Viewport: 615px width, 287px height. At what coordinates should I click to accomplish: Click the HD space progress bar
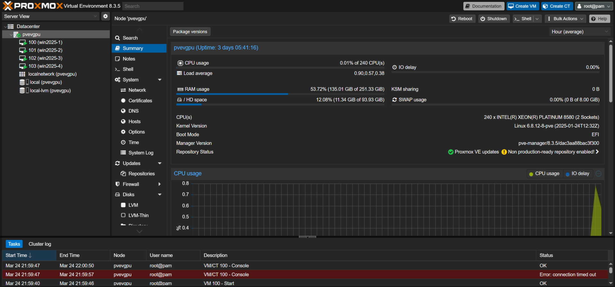pos(280,105)
